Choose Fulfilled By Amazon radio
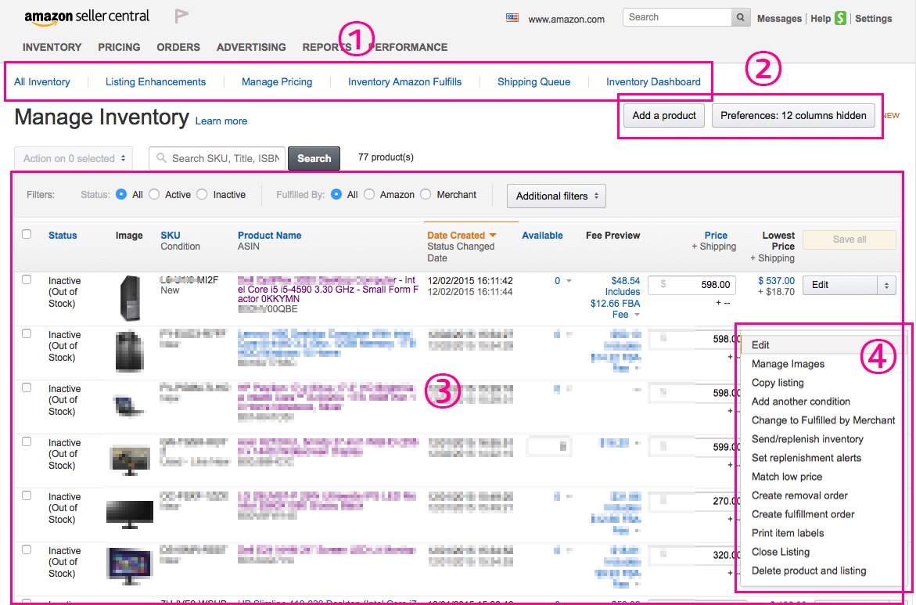The image size is (916, 605). (369, 194)
